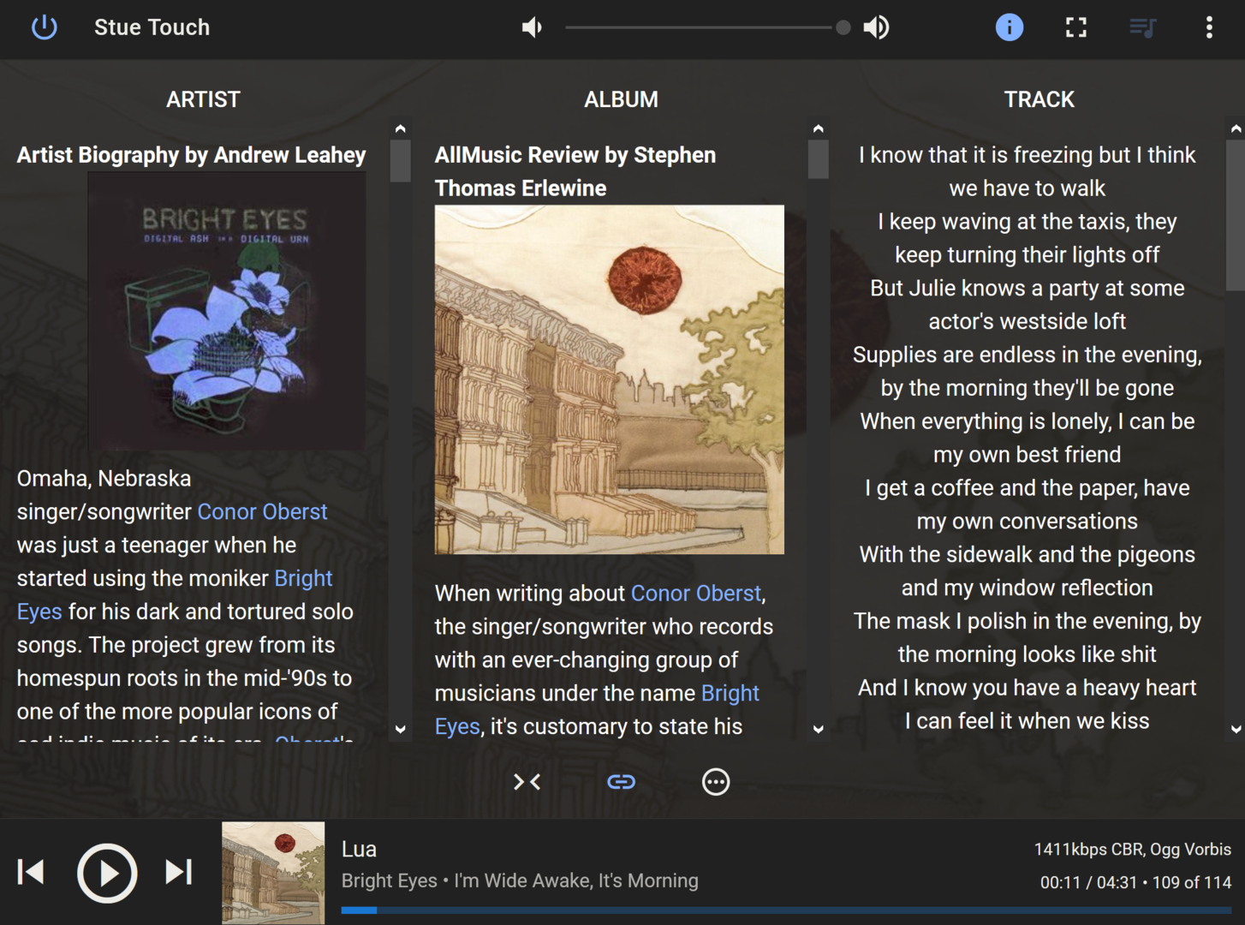Screen dimensions: 1245x925
Task: Click the large album cover in the review
Action: tap(609, 379)
